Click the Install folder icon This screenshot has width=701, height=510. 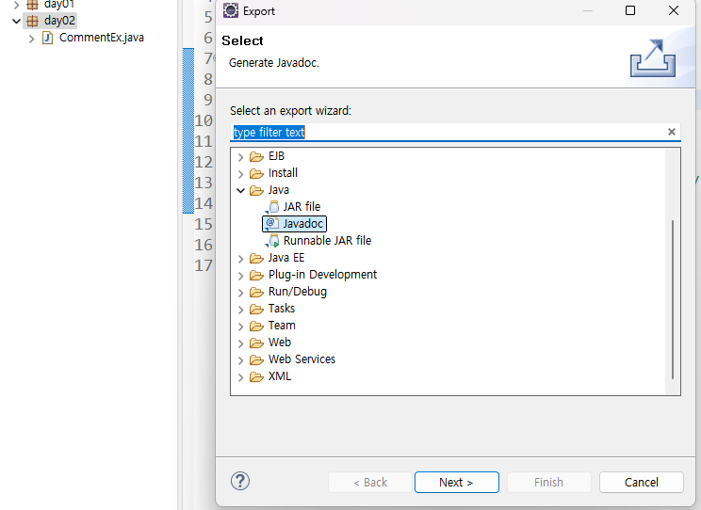[x=256, y=173]
